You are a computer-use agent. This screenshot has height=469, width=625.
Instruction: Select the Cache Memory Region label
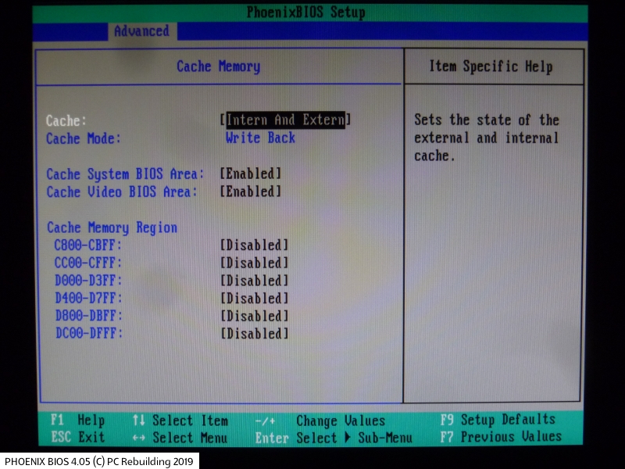point(112,227)
